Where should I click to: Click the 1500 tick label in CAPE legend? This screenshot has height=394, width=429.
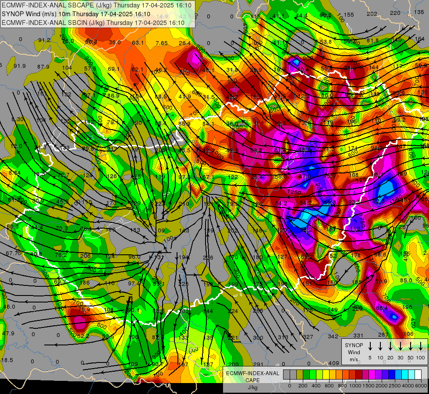point(369,386)
